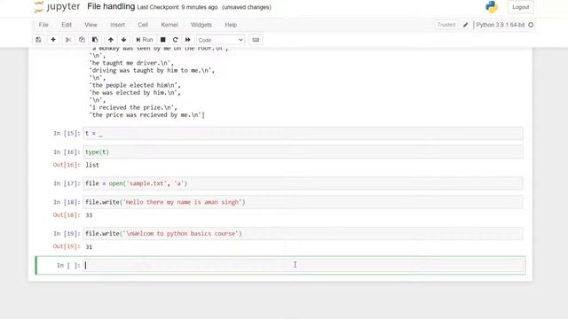Open the cell type Code dropdown
This screenshot has width=568, height=319.
pos(221,40)
